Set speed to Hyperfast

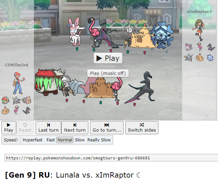click(x=32, y=140)
